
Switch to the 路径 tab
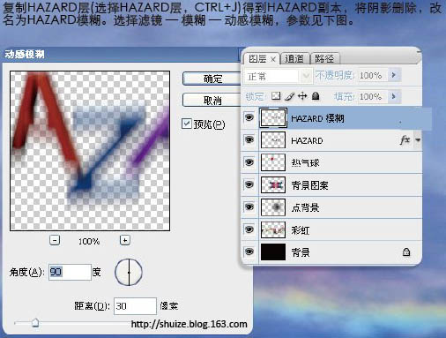324,59
